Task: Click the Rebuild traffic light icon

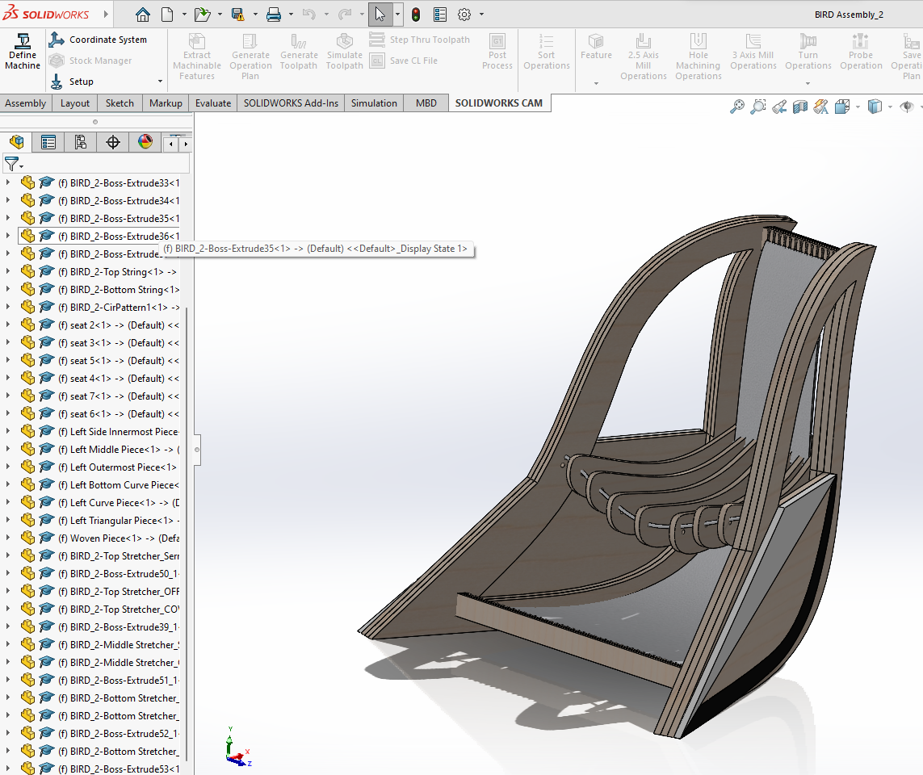Action: tap(416, 15)
